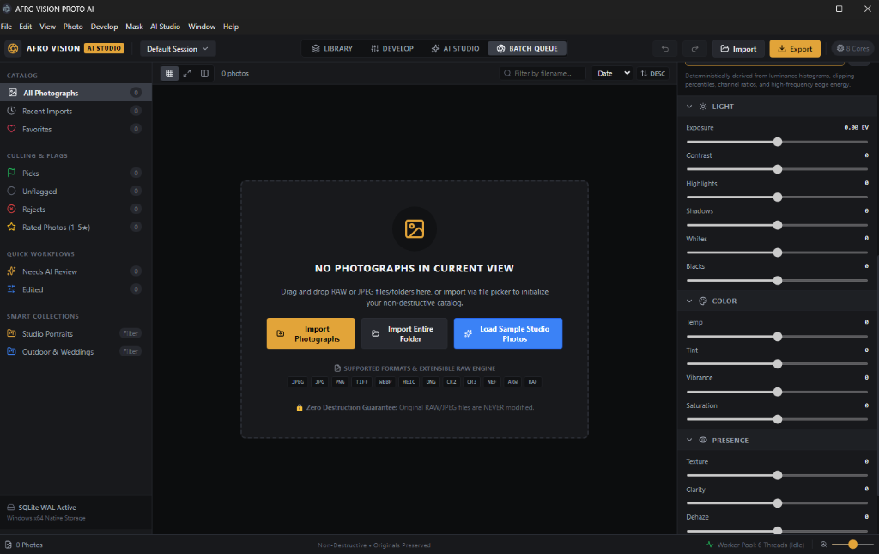Open the Default Session dropdown
The image size is (879, 554).
[177, 49]
